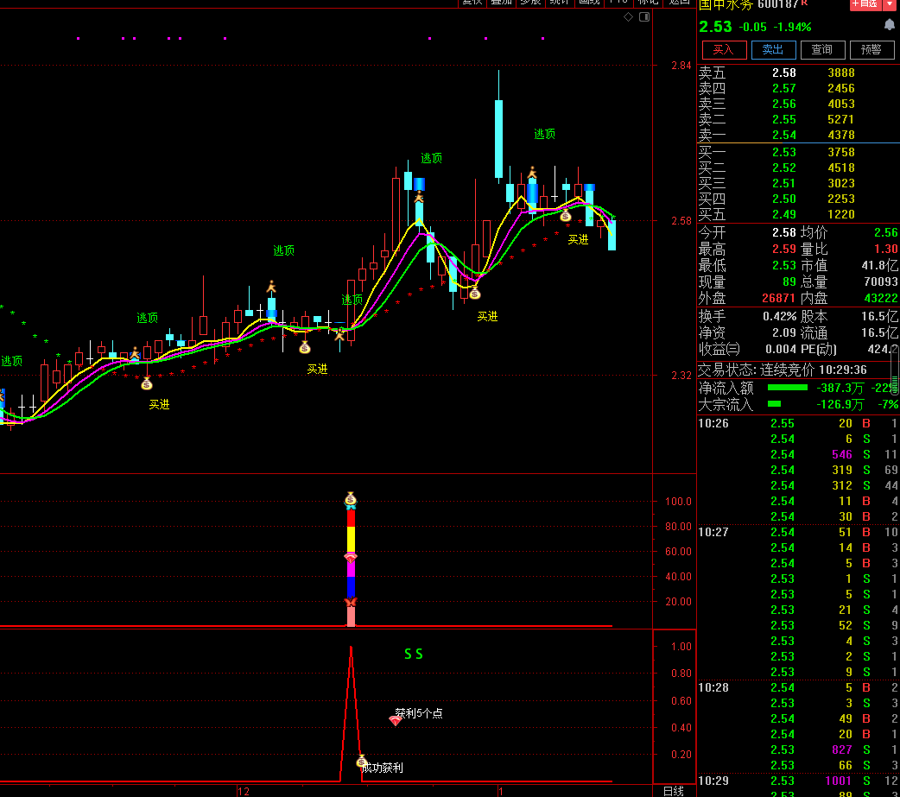Click the 内盘 43222 value
900x797 pixels.
(881, 299)
